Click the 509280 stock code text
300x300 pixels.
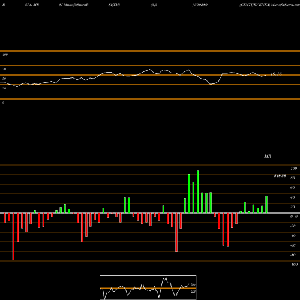click(201, 5)
